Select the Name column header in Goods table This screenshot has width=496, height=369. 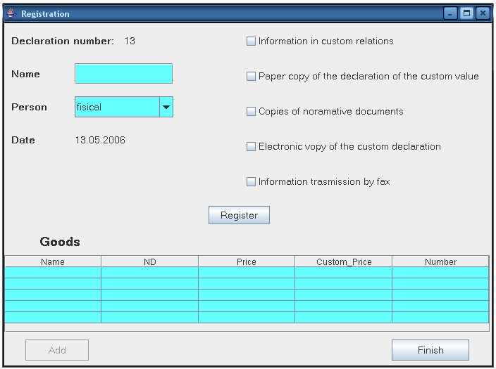53,261
